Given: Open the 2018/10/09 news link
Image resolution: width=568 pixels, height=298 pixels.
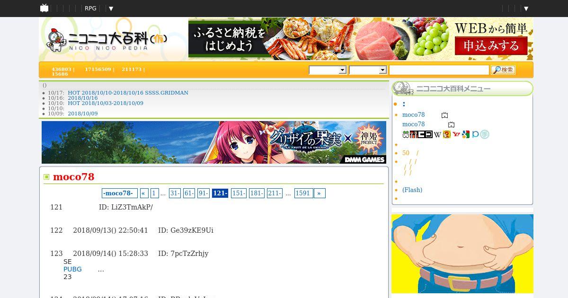Looking at the screenshot, I should click(82, 114).
